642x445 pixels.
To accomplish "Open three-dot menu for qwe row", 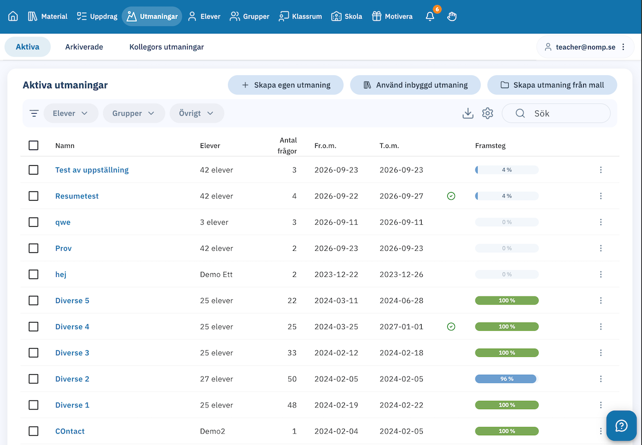I will 601,222.
